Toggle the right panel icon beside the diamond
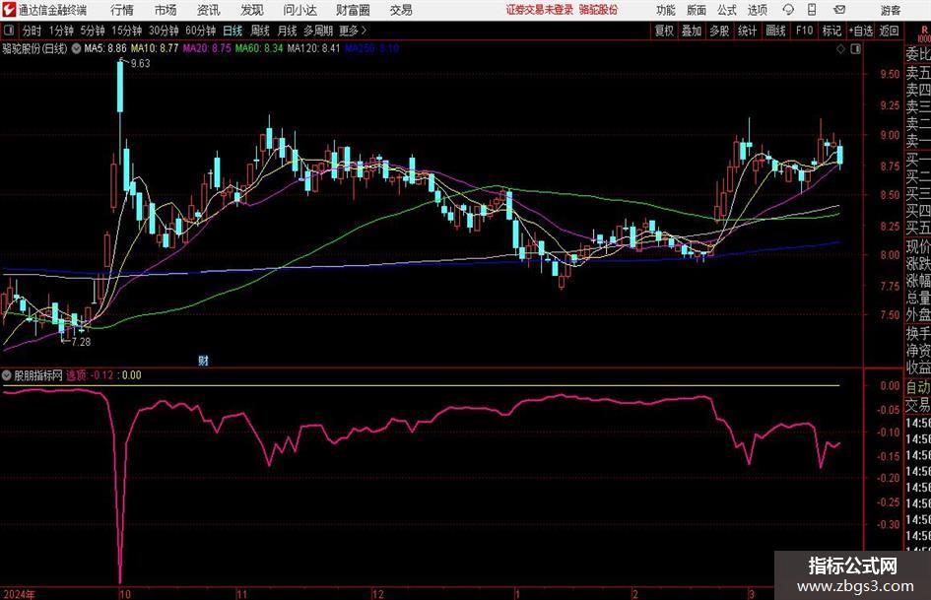The image size is (931, 600). (855, 49)
